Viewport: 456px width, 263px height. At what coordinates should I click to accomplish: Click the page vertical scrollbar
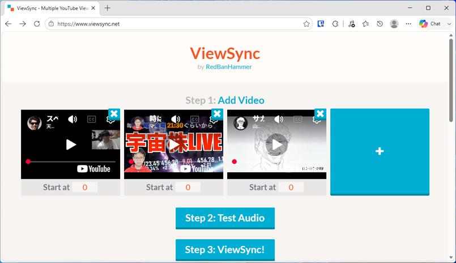[x=451, y=80]
